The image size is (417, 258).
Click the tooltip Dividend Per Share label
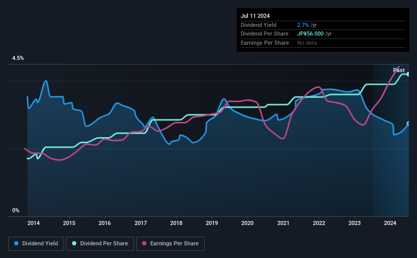pos(265,34)
